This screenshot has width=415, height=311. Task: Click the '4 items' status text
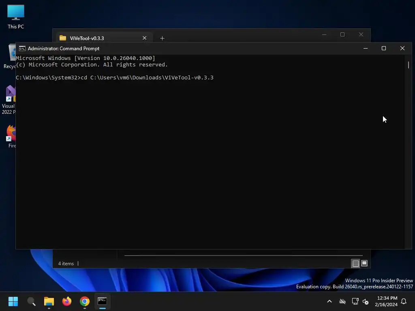(x=66, y=264)
